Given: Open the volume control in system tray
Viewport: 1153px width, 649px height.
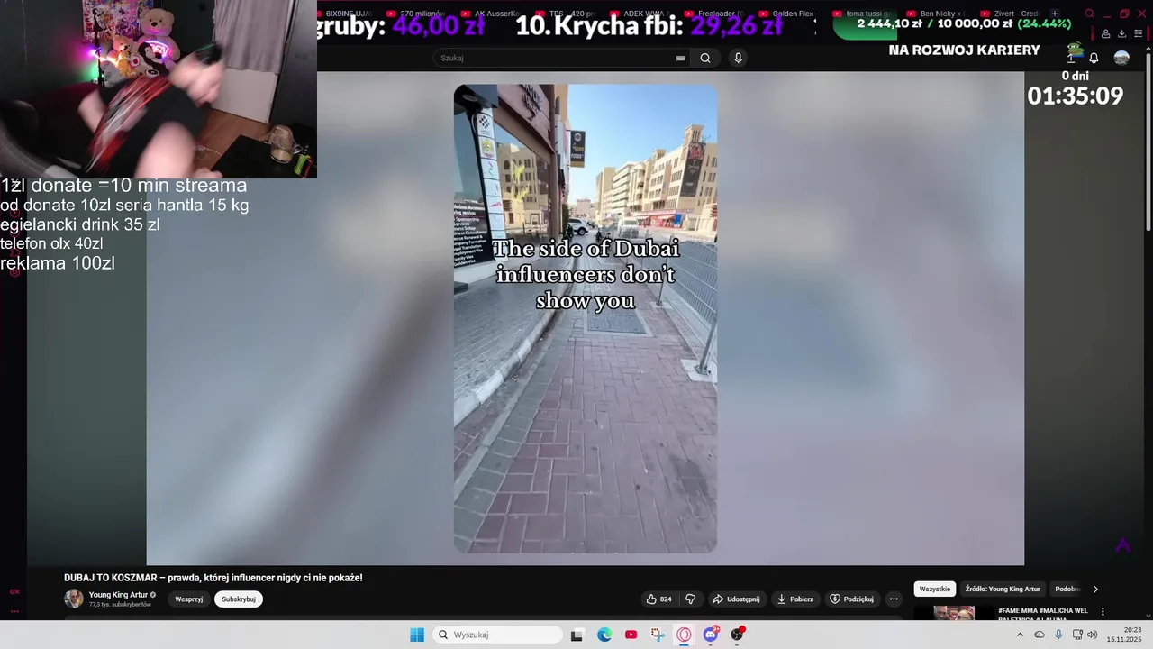Looking at the screenshot, I should (1092, 635).
